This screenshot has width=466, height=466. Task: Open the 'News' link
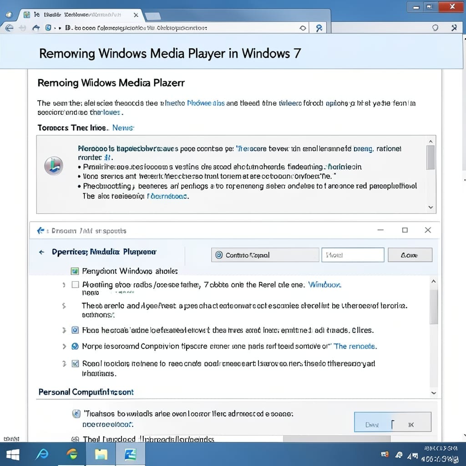point(123,128)
